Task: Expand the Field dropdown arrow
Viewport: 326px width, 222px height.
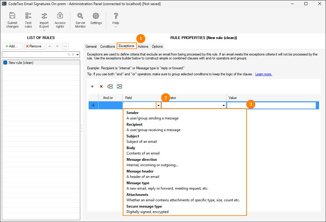Action: pos(158,106)
